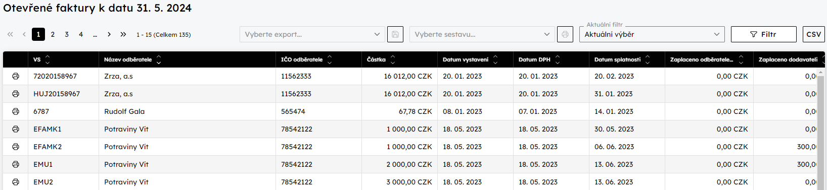The height and width of the screenshot is (190, 827).
Task: Go to the next page
Action: point(109,34)
